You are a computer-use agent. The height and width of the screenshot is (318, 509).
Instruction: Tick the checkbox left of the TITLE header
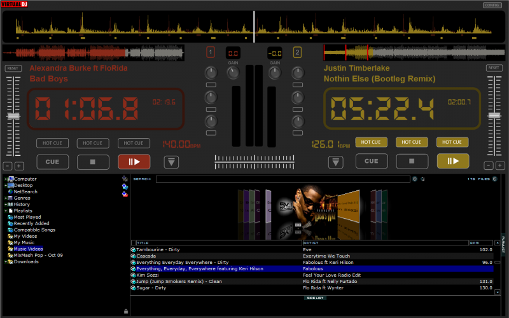point(133,243)
